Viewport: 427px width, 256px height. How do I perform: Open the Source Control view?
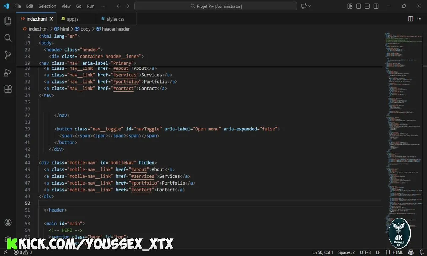[8, 55]
